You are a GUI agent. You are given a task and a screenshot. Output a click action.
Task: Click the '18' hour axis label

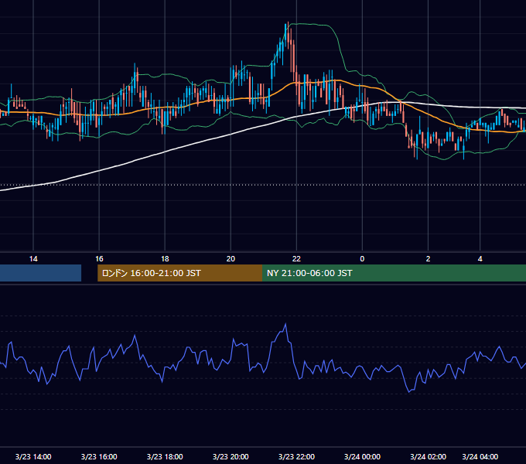pos(165,259)
